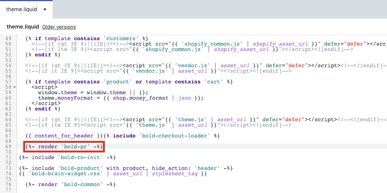Click the endif tag on line 52
This screenshot has width=387, height=193.
pyautogui.click(x=43, y=55)
